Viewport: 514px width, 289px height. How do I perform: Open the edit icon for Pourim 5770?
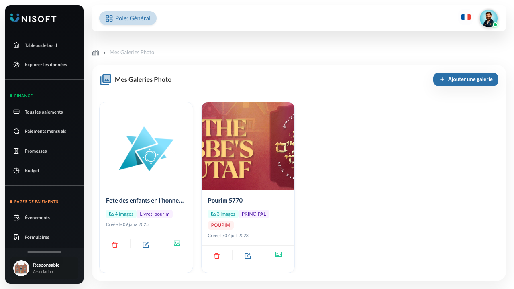(248, 256)
